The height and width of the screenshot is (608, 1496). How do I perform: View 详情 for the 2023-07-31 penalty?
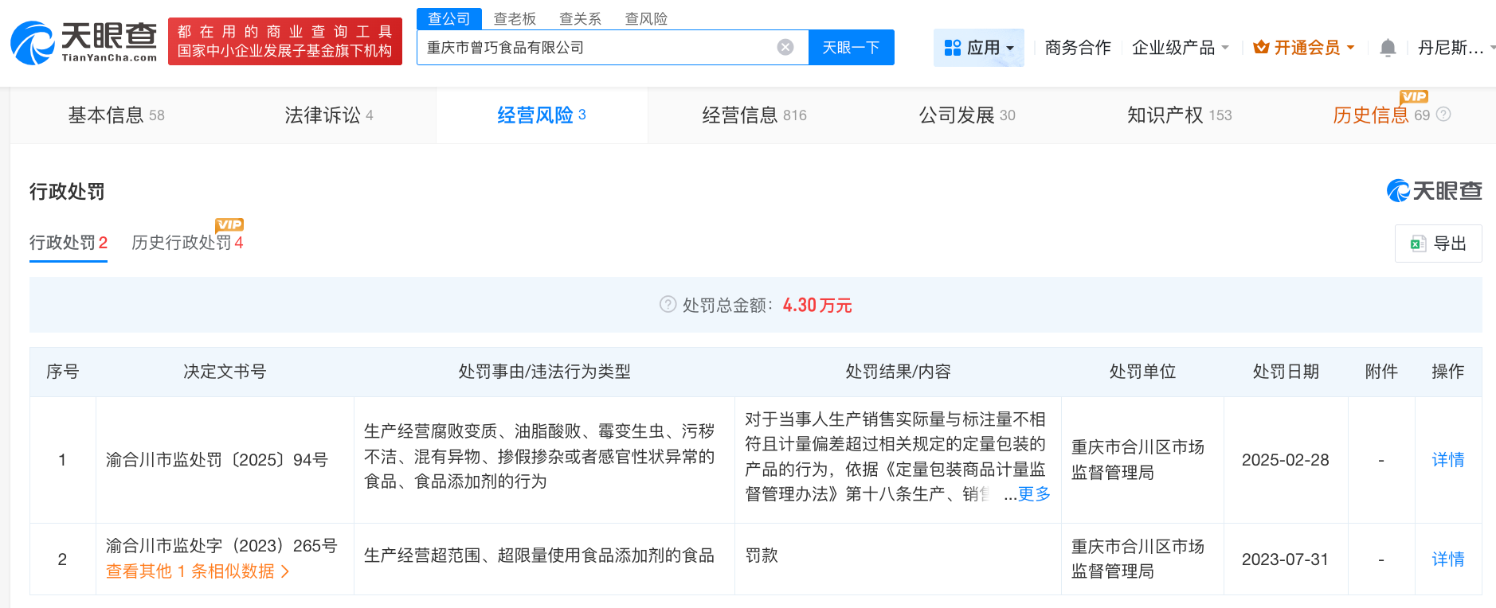click(1448, 559)
